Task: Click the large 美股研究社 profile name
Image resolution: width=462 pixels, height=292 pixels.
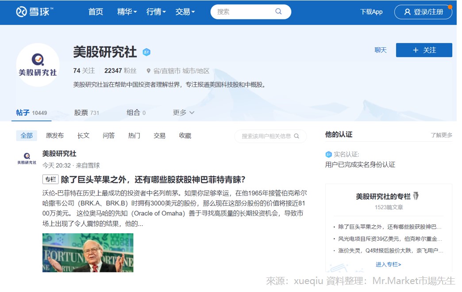Action: click(x=105, y=52)
